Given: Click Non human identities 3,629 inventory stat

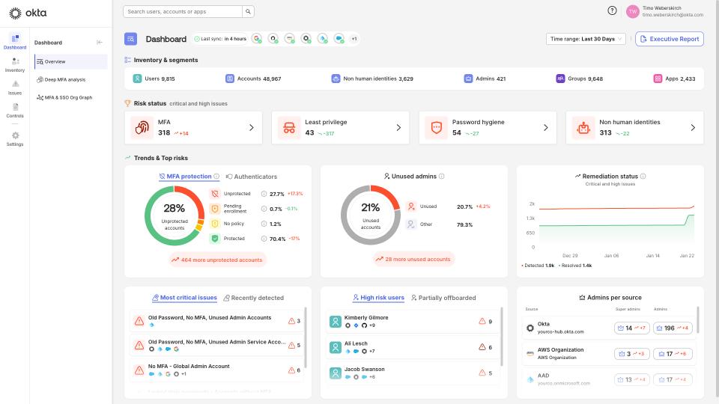Looking at the screenshot, I should click(x=372, y=79).
